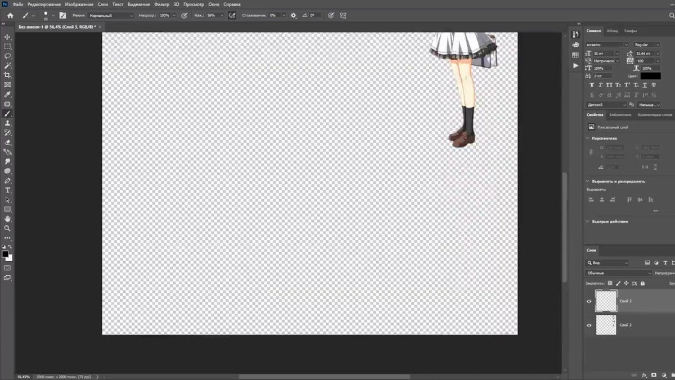Collapse the Выровнять и распределить section
Image resolution: width=675 pixels, height=380 pixels.
[588, 181]
